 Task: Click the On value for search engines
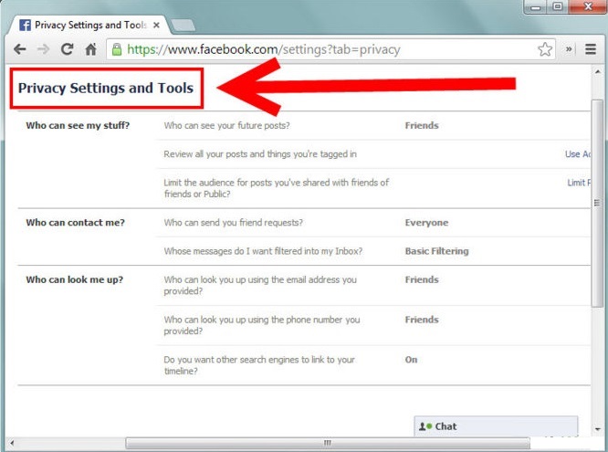coord(411,360)
